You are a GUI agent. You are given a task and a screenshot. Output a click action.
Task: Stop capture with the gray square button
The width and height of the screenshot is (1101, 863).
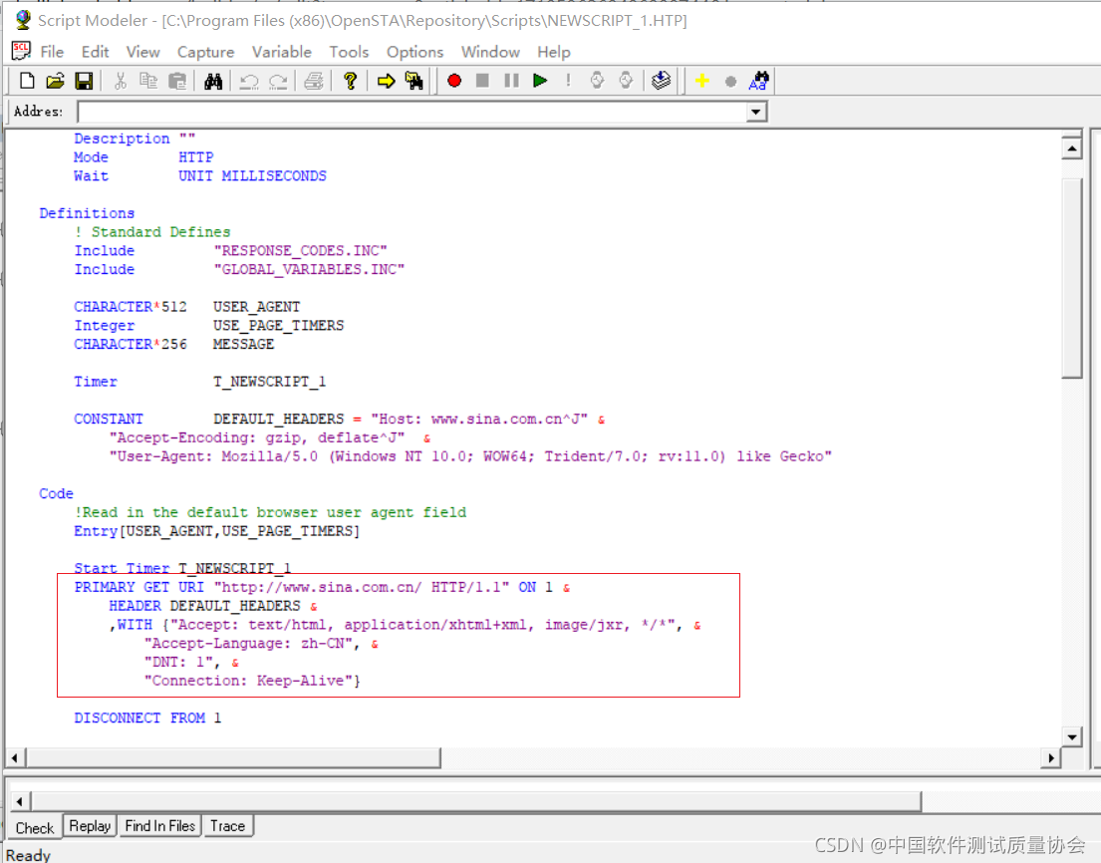482,81
